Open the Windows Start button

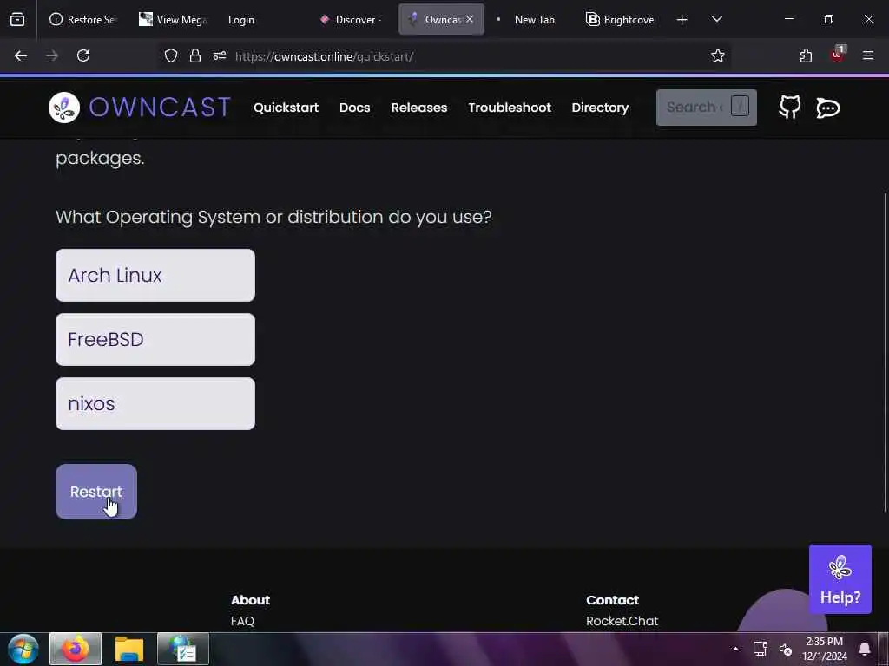click(x=23, y=649)
